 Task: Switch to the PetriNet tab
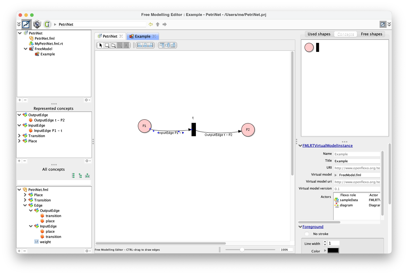110,36
